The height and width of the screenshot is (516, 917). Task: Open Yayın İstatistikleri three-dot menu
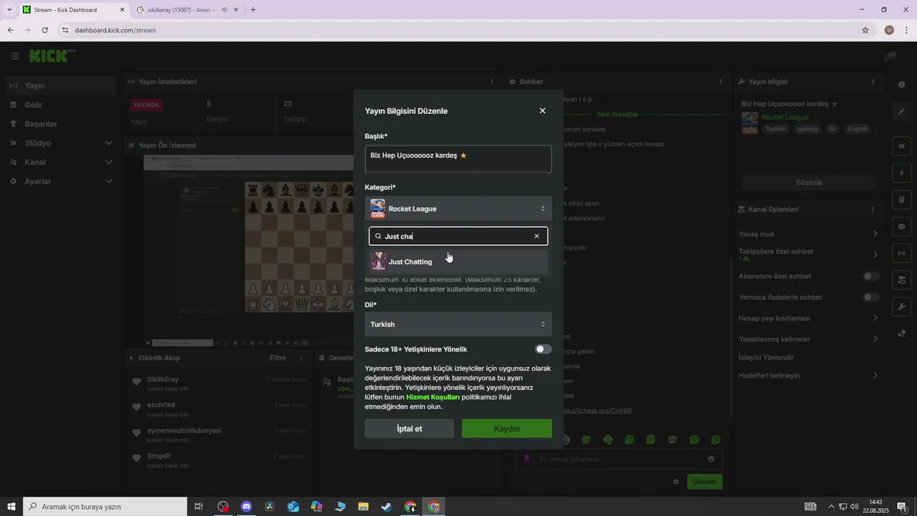[x=491, y=82]
